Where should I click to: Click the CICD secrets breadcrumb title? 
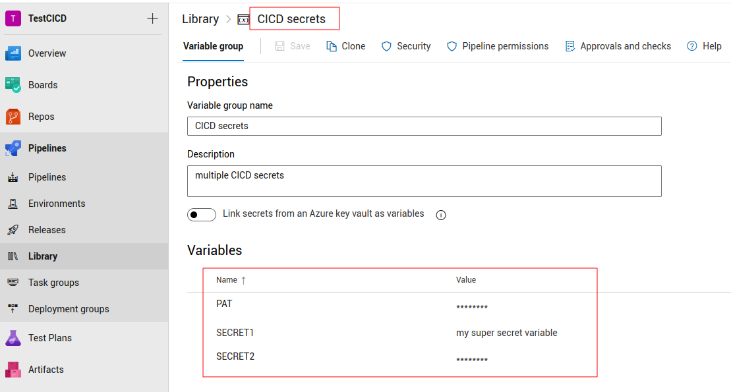coord(291,19)
